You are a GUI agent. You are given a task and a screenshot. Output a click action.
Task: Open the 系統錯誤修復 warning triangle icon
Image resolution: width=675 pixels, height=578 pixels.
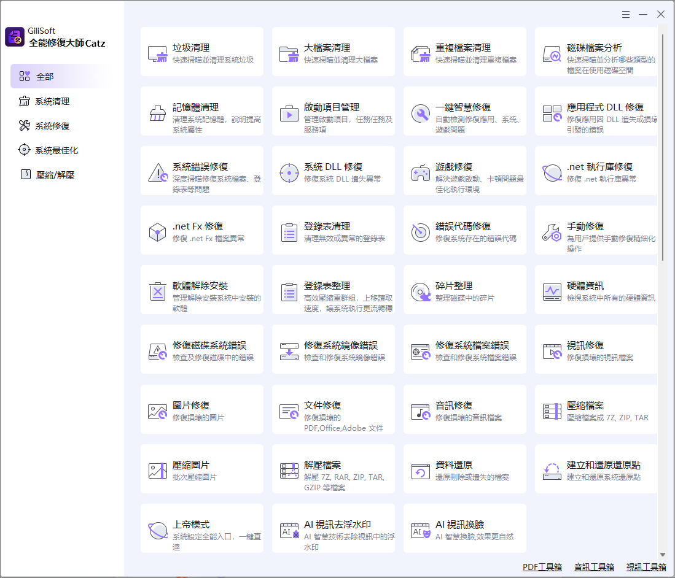158,173
